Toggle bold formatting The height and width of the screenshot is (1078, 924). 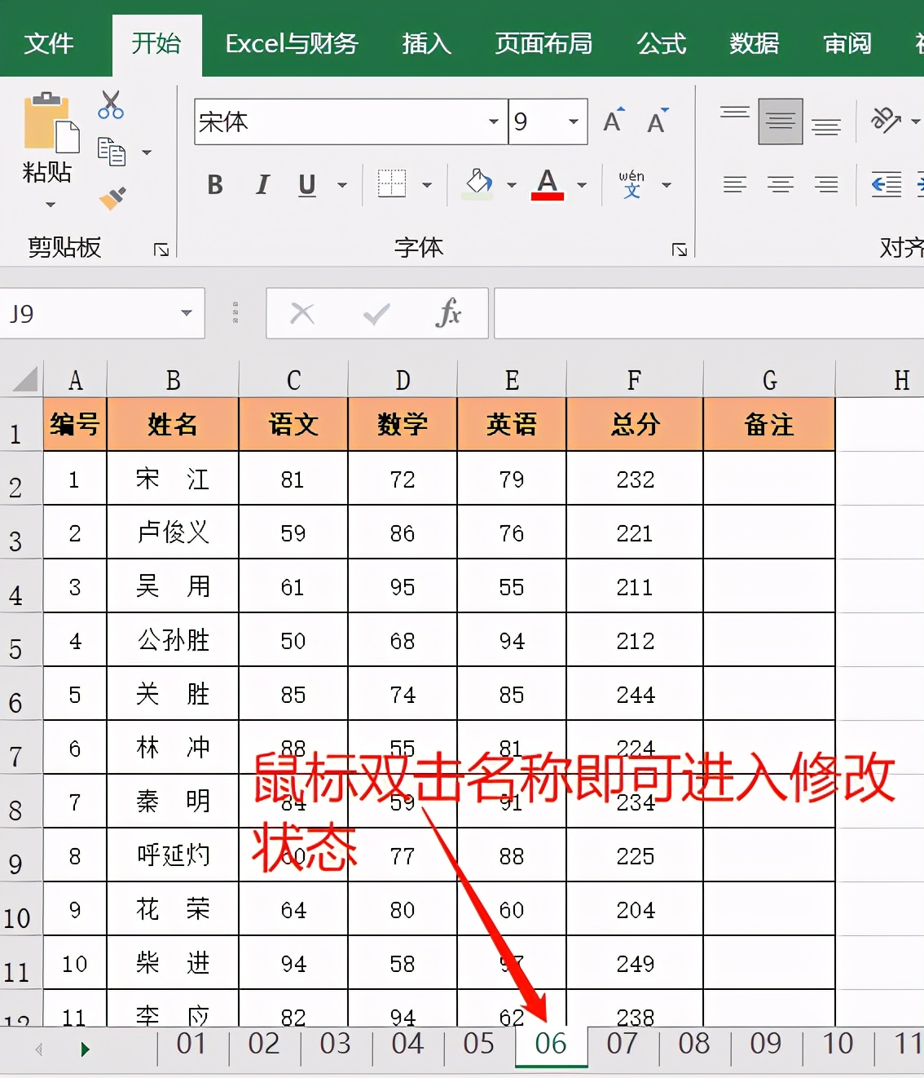tap(214, 185)
